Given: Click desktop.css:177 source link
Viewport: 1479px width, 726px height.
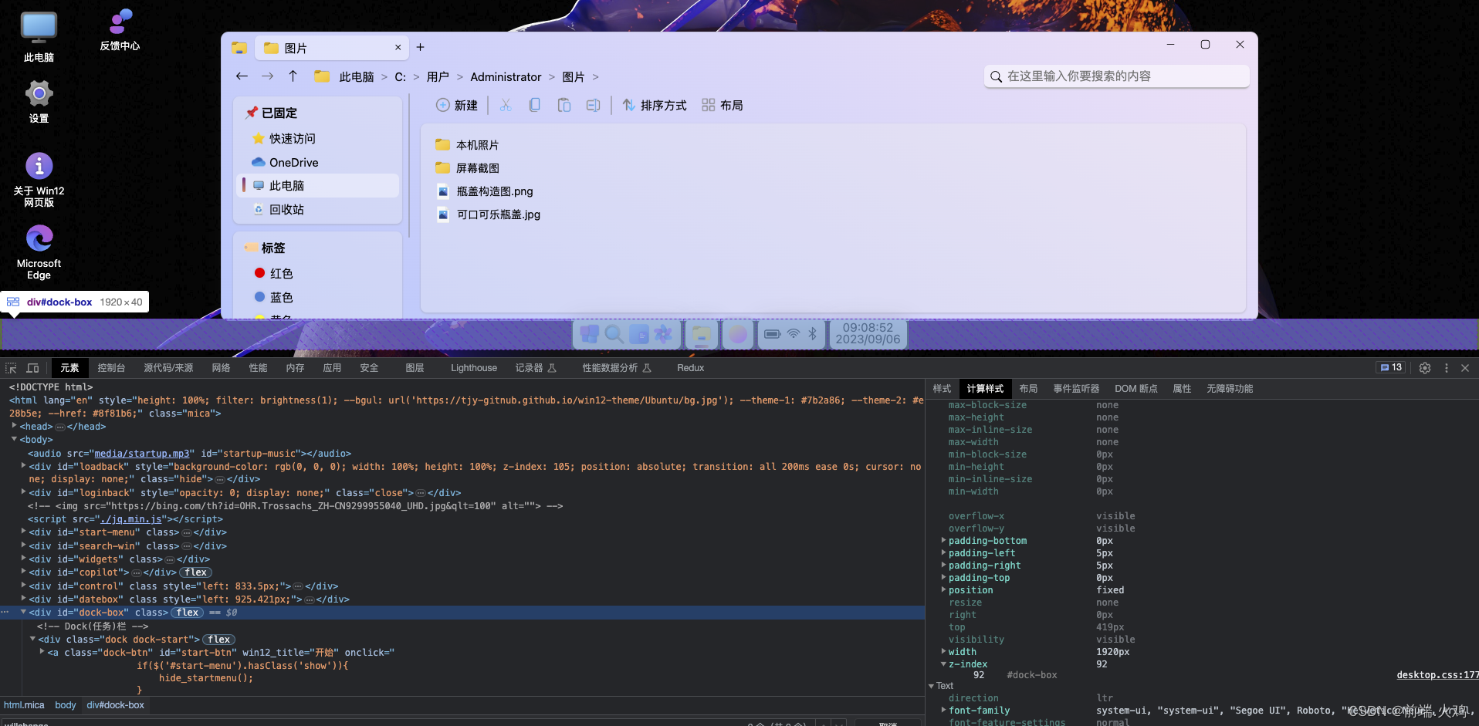Looking at the screenshot, I should (x=1437, y=675).
